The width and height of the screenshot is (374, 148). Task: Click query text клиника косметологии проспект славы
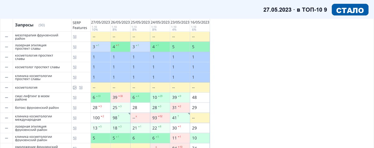(33, 77)
